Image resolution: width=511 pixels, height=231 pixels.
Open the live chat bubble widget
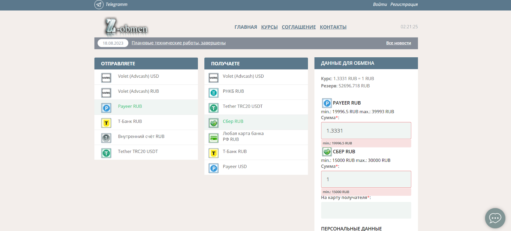click(495, 218)
